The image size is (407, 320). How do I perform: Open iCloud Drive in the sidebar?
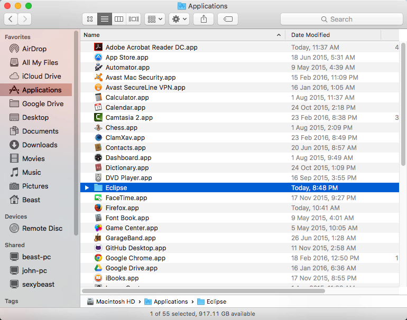point(36,76)
